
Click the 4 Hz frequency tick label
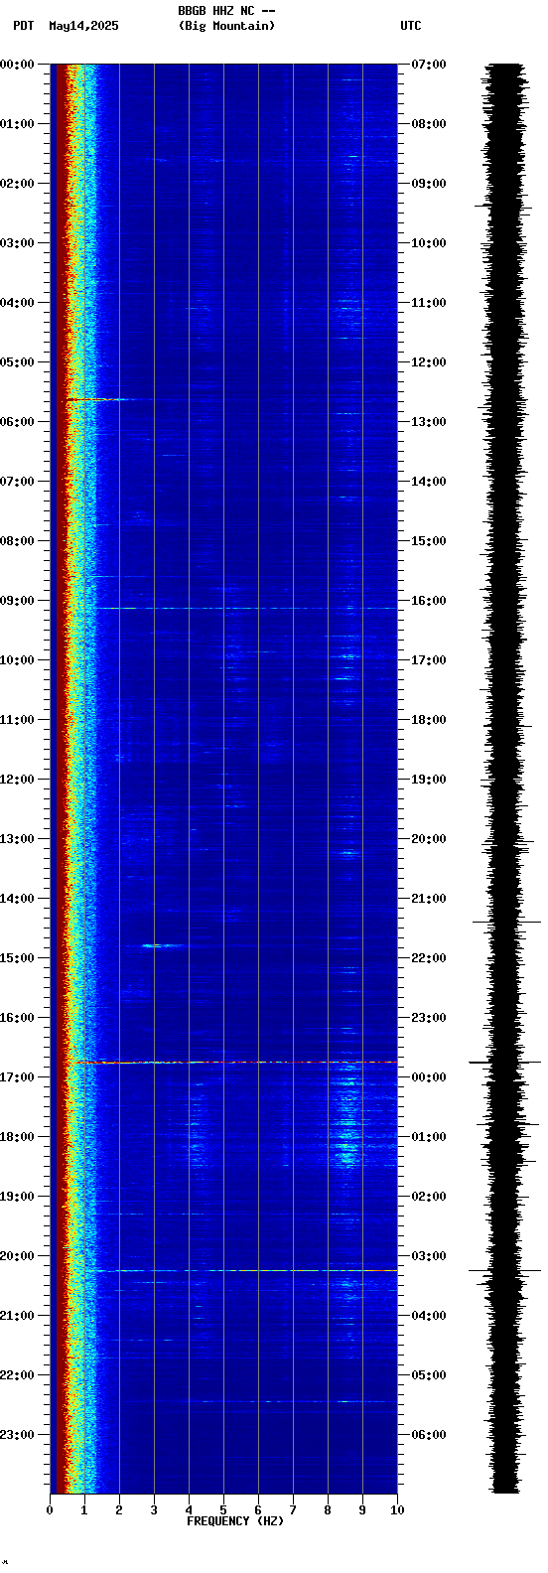pos(189,1510)
